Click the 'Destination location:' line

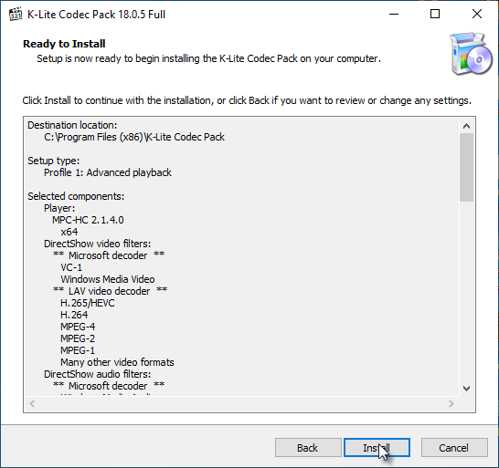72,125
